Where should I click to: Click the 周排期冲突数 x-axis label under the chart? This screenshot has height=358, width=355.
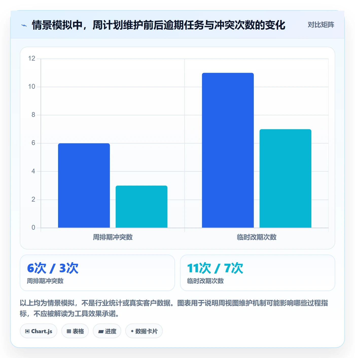coord(113,237)
